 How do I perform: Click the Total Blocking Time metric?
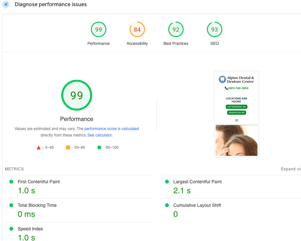click(37, 206)
